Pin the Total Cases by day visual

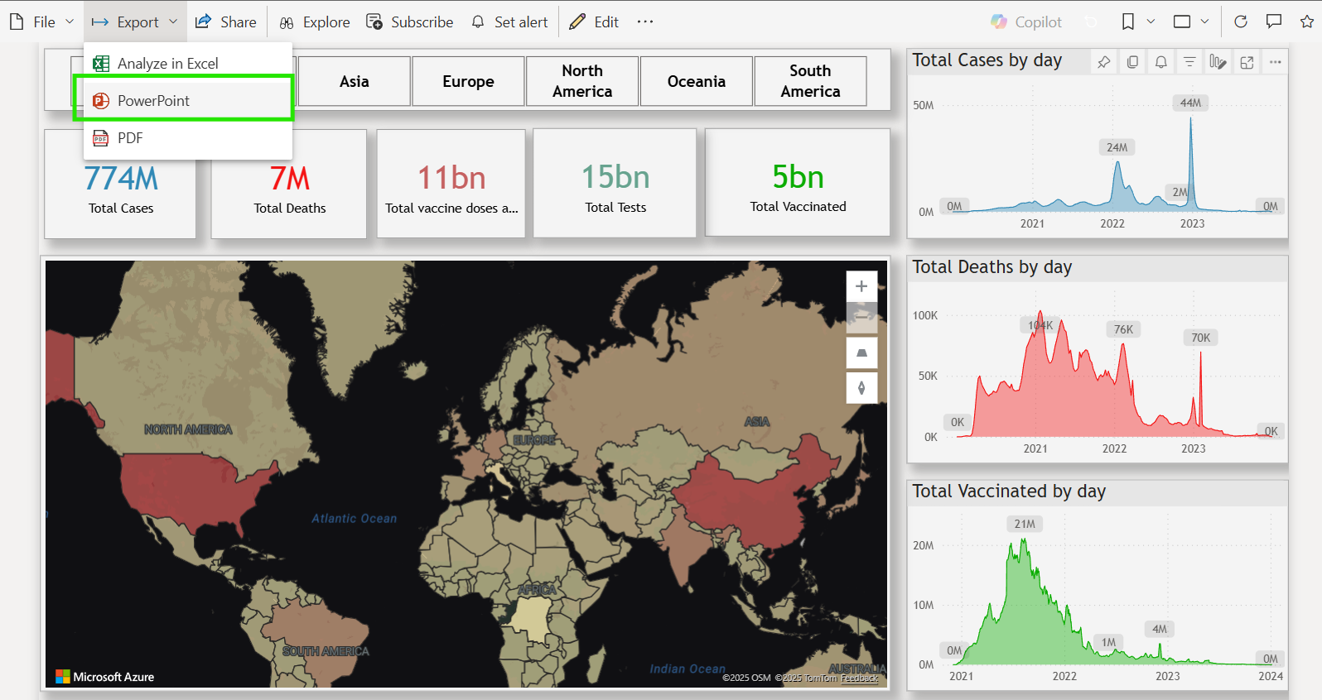(x=1103, y=62)
